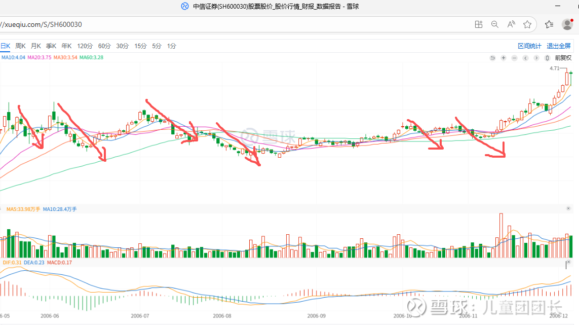
Task: Zoom in the chart with the plus icon
Action: click(504, 58)
